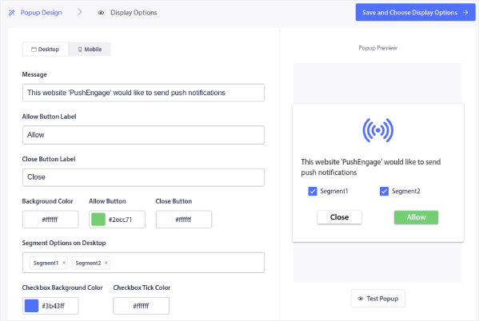Click the arrow on the Save and Choose Display Options button
Screen dimensions: 479x321
click(x=465, y=13)
